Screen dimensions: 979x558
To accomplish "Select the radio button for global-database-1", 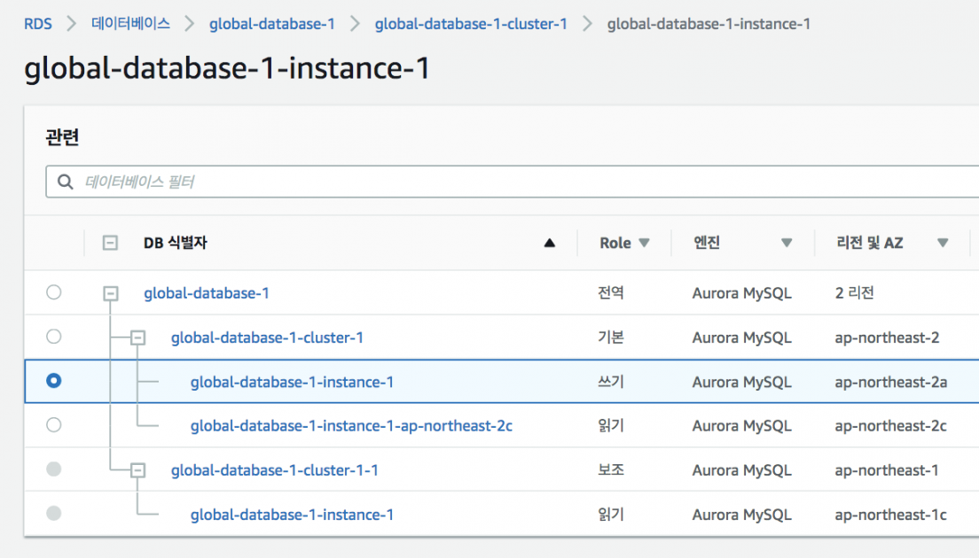I will click(x=53, y=292).
